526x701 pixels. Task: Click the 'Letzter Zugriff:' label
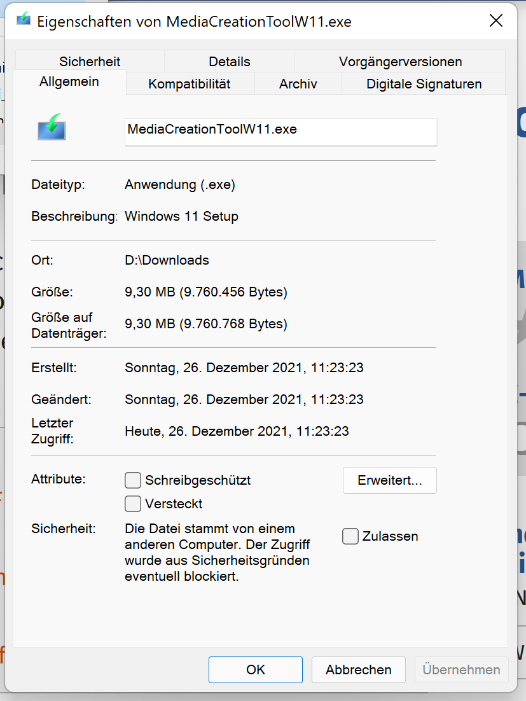coord(52,431)
